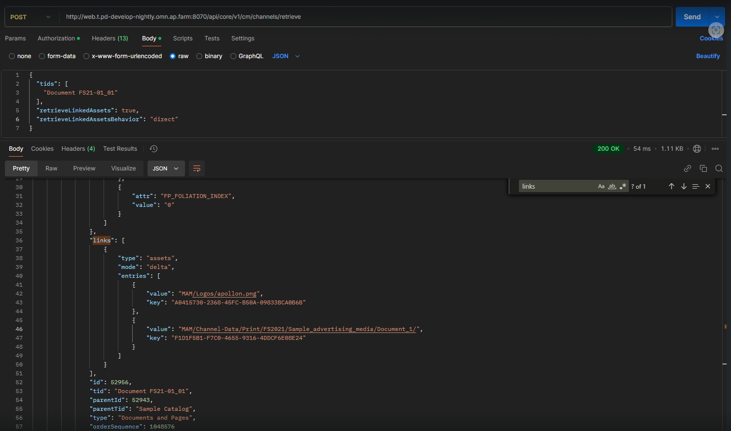Click the Beautify link

point(707,56)
